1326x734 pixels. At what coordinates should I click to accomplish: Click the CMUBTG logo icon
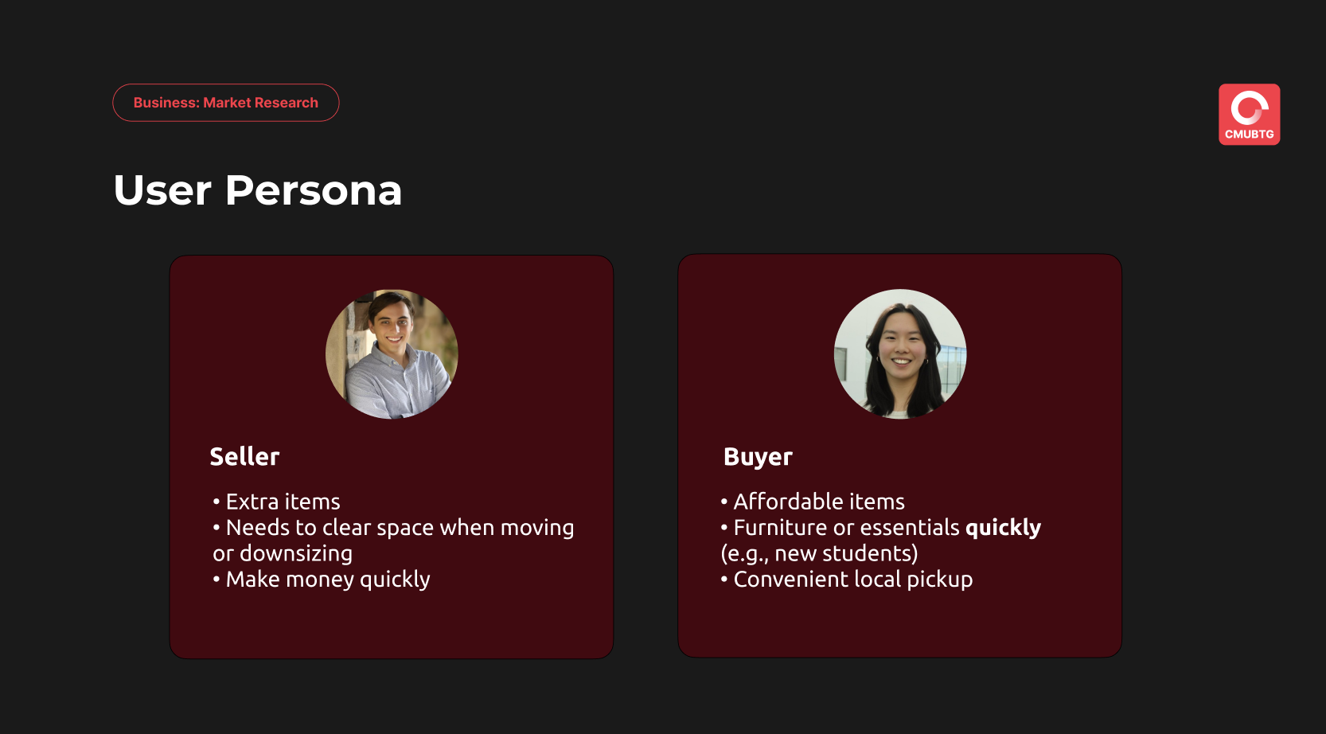click(1249, 115)
